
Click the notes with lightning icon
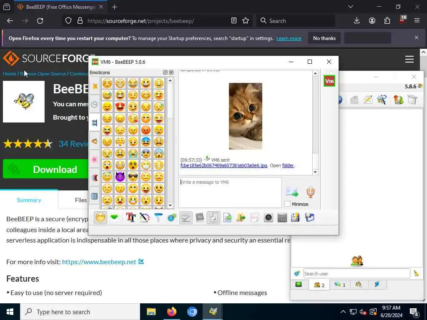296,217
